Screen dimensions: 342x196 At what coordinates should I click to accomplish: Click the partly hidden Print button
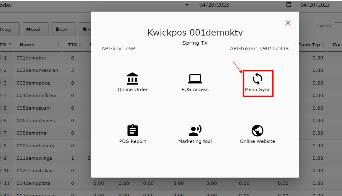click(x=85, y=29)
